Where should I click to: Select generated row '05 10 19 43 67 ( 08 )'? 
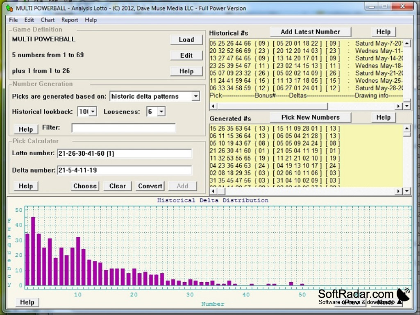tap(306, 143)
